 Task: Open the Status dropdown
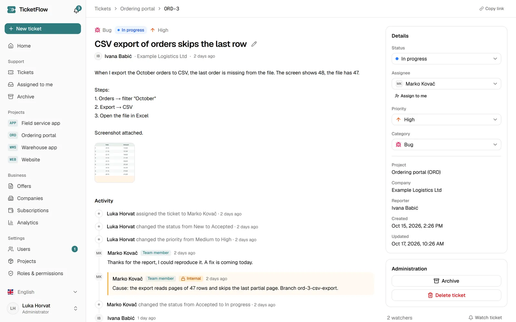[x=446, y=59]
